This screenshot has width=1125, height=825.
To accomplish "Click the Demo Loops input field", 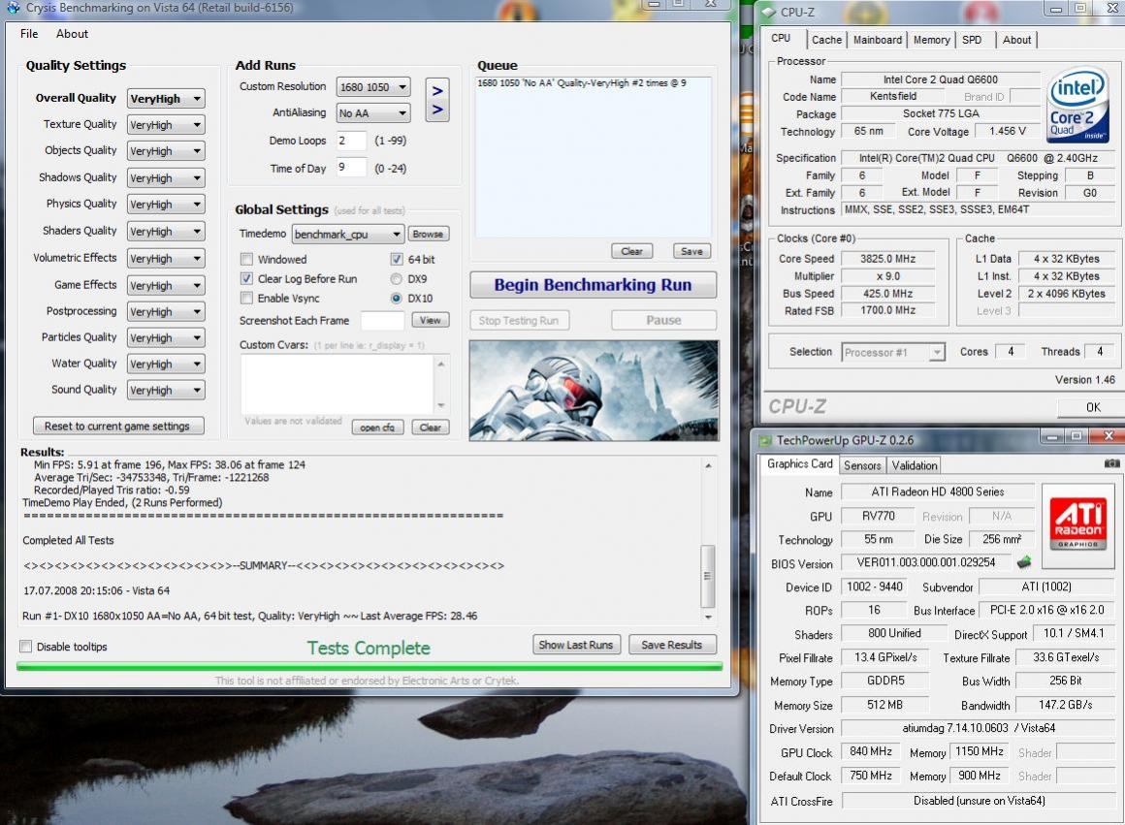I will pyautogui.click(x=351, y=141).
